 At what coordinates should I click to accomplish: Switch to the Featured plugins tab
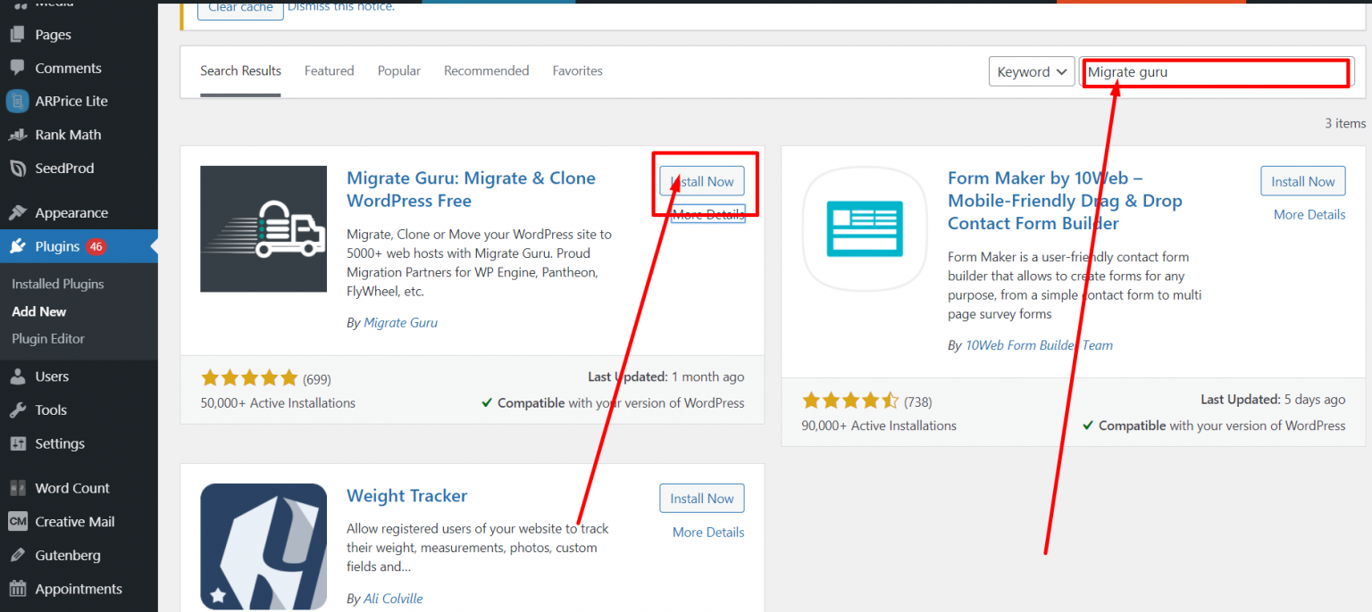(x=329, y=70)
